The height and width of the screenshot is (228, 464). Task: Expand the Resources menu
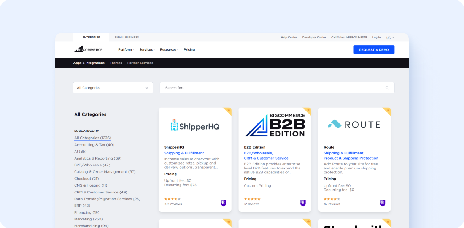pos(169,49)
